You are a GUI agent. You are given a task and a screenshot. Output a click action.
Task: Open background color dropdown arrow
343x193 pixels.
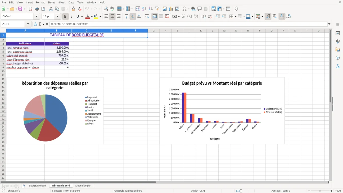click(x=100, y=17)
